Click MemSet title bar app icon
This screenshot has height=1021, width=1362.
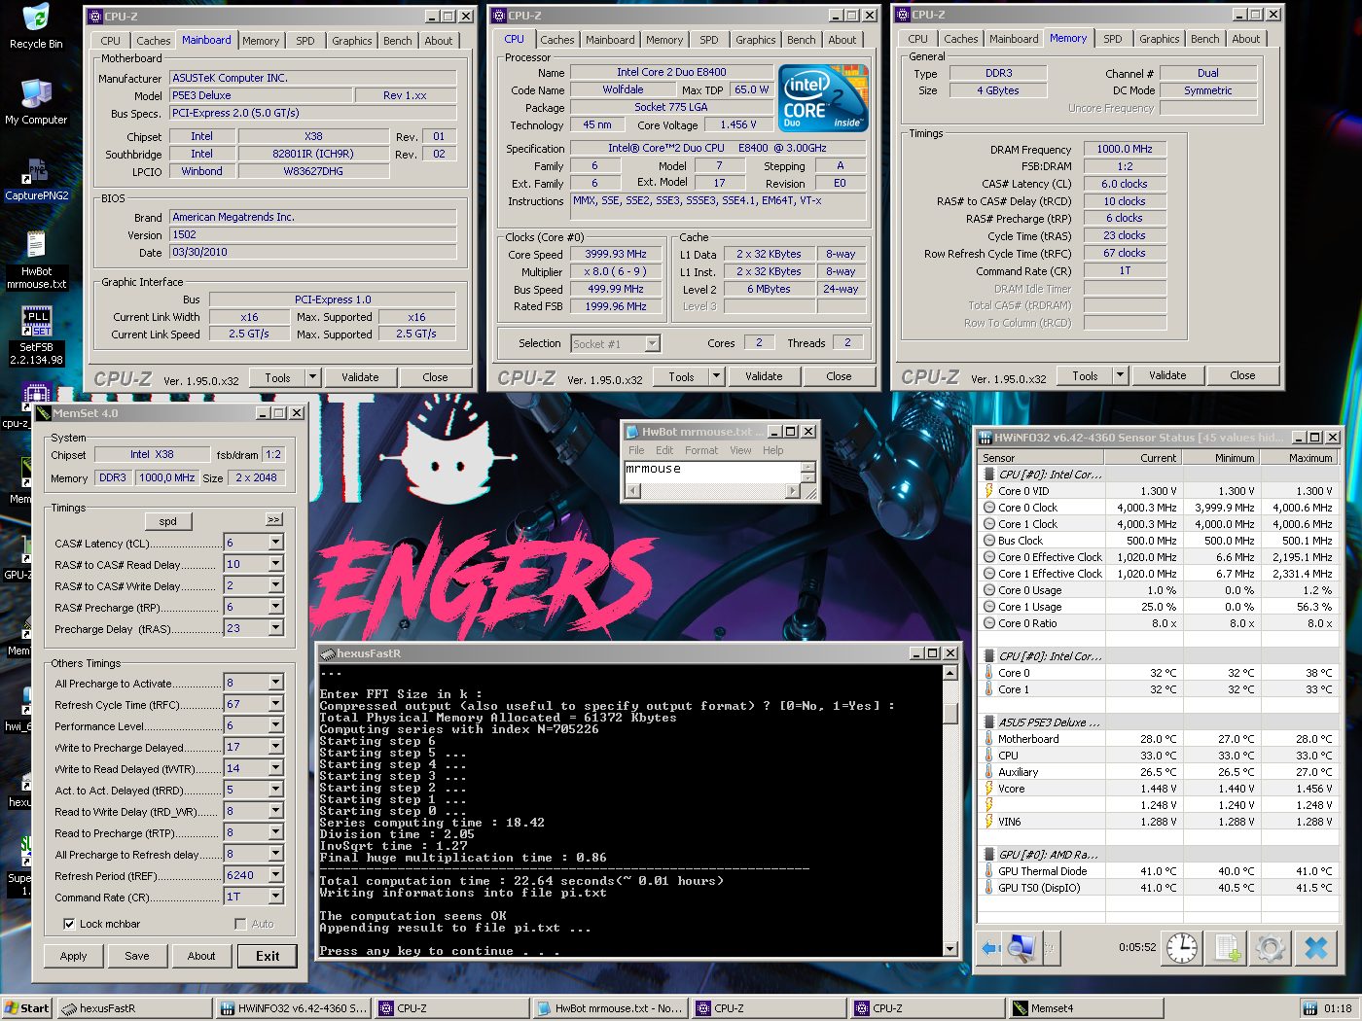(x=44, y=413)
